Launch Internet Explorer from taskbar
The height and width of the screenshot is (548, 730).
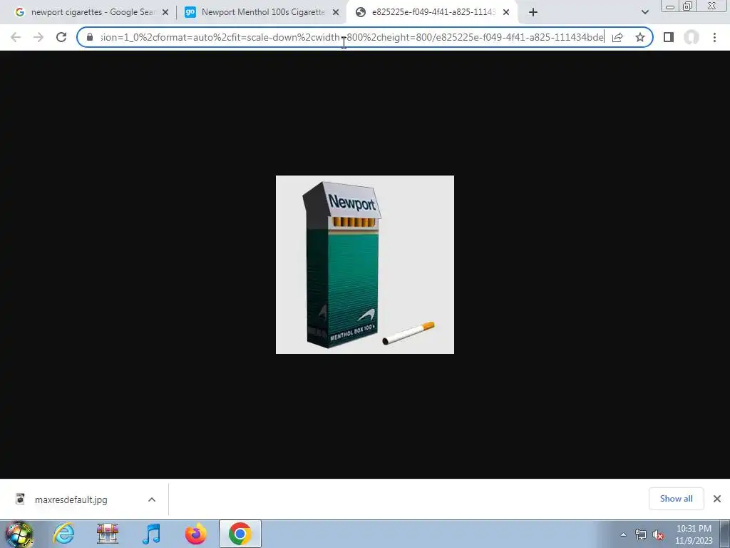63,534
